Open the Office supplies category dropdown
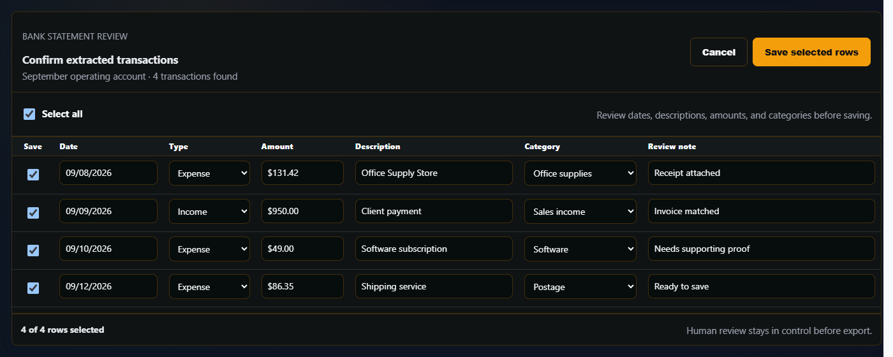Screen dimensions: 893x357 click(580, 173)
